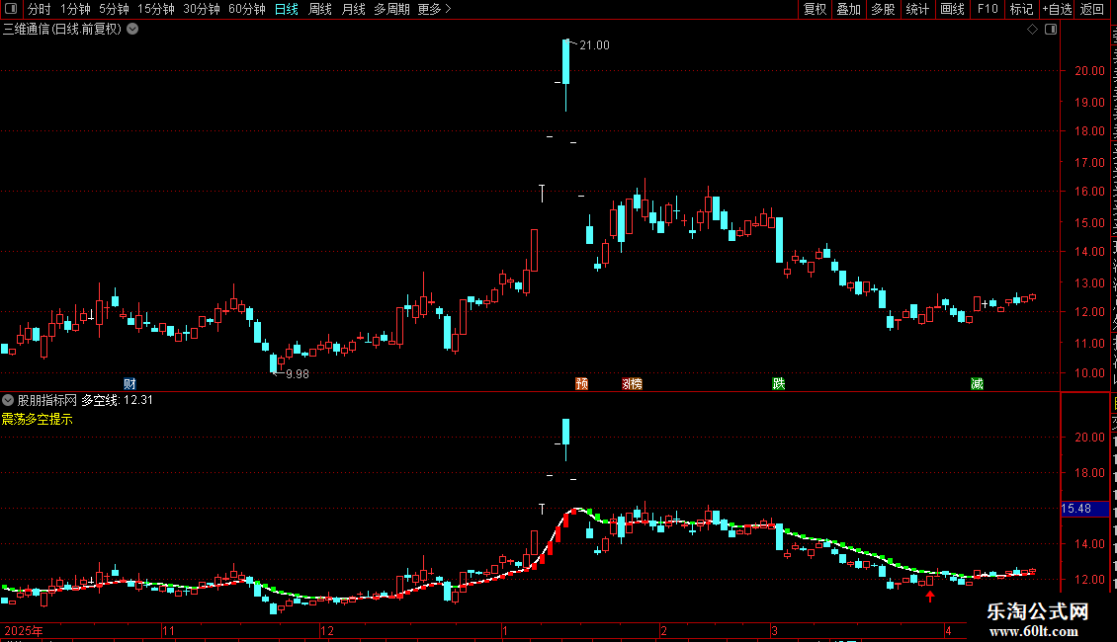The image size is (1117, 642).
Task: Click the month 12 marker on time axis
Action: click(x=326, y=630)
